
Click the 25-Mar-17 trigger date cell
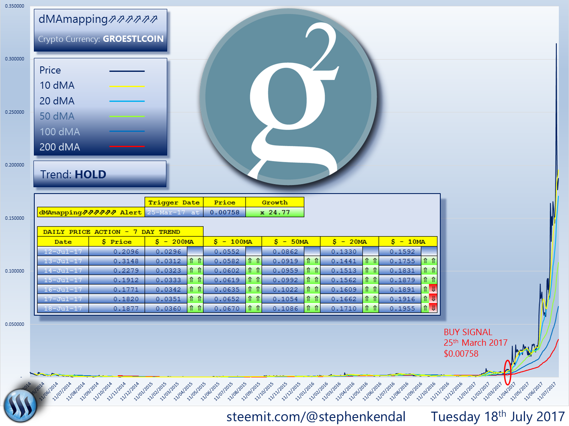click(x=174, y=212)
